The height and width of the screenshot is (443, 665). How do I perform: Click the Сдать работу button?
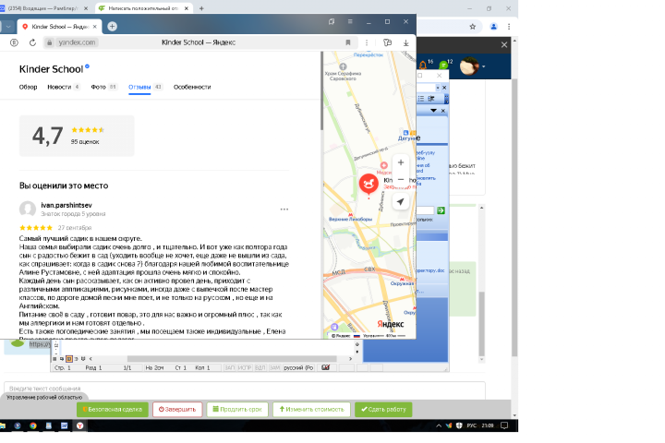pos(383,410)
